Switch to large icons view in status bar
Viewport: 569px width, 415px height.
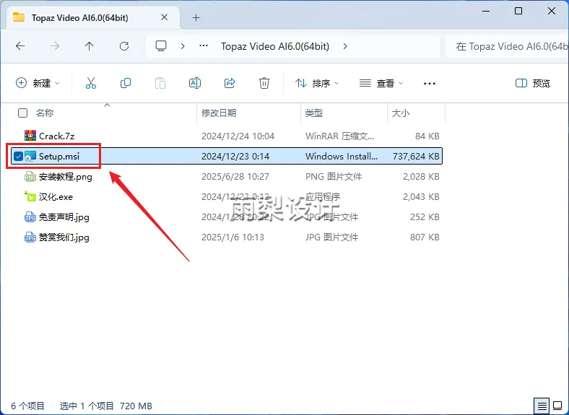click(x=557, y=406)
